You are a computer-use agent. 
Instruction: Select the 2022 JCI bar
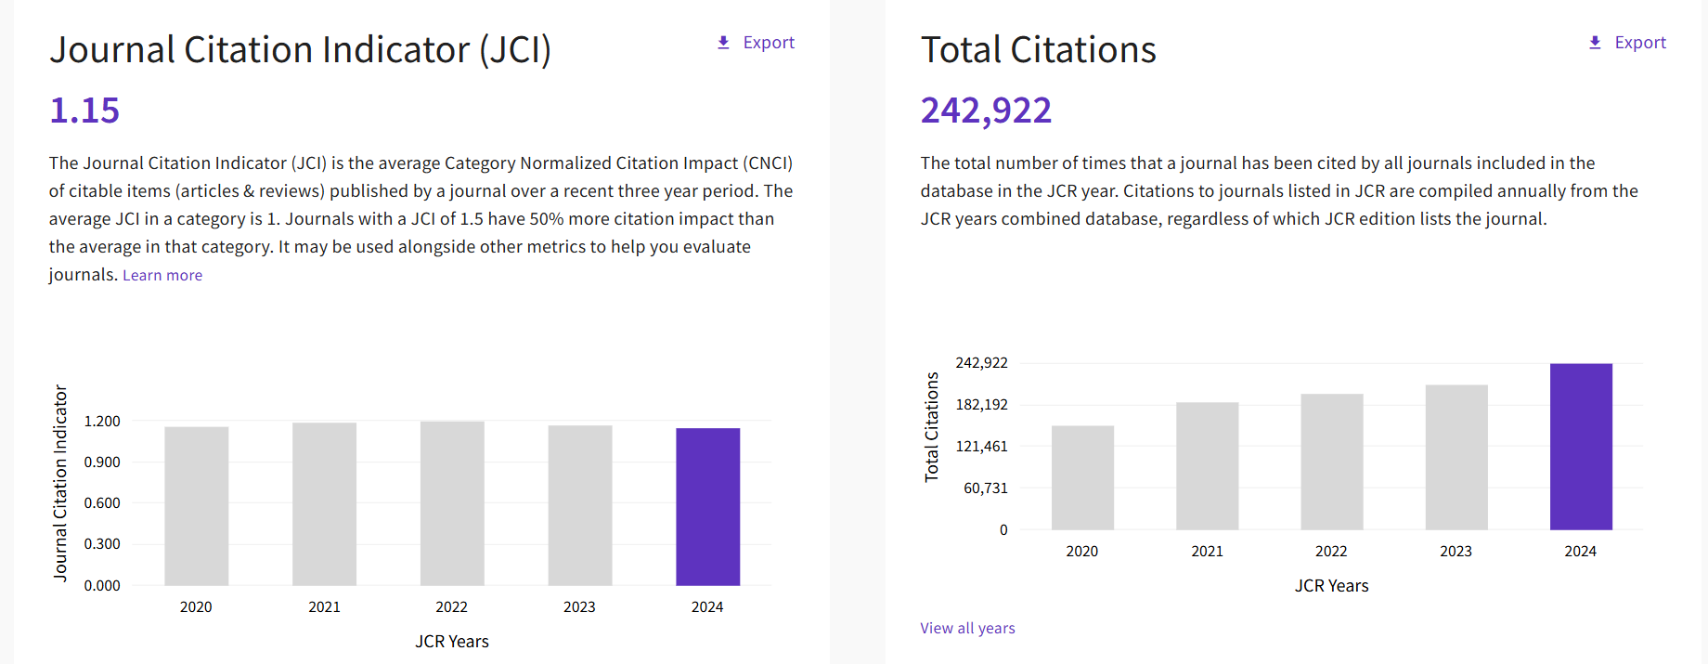pyautogui.click(x=452, y=503)
